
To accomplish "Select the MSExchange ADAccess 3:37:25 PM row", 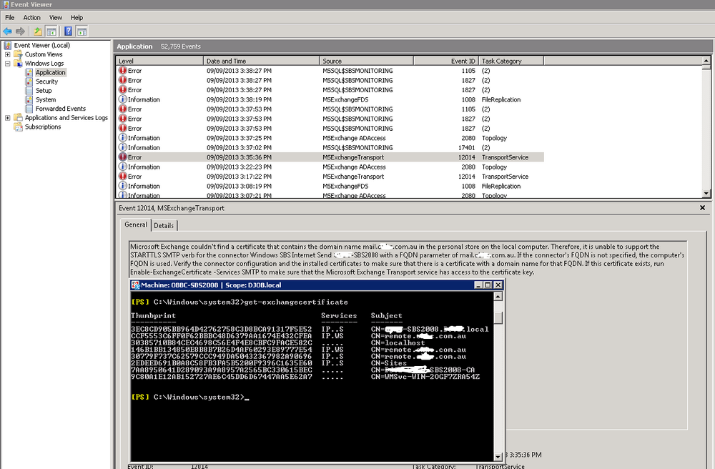I will pos(330,138).
